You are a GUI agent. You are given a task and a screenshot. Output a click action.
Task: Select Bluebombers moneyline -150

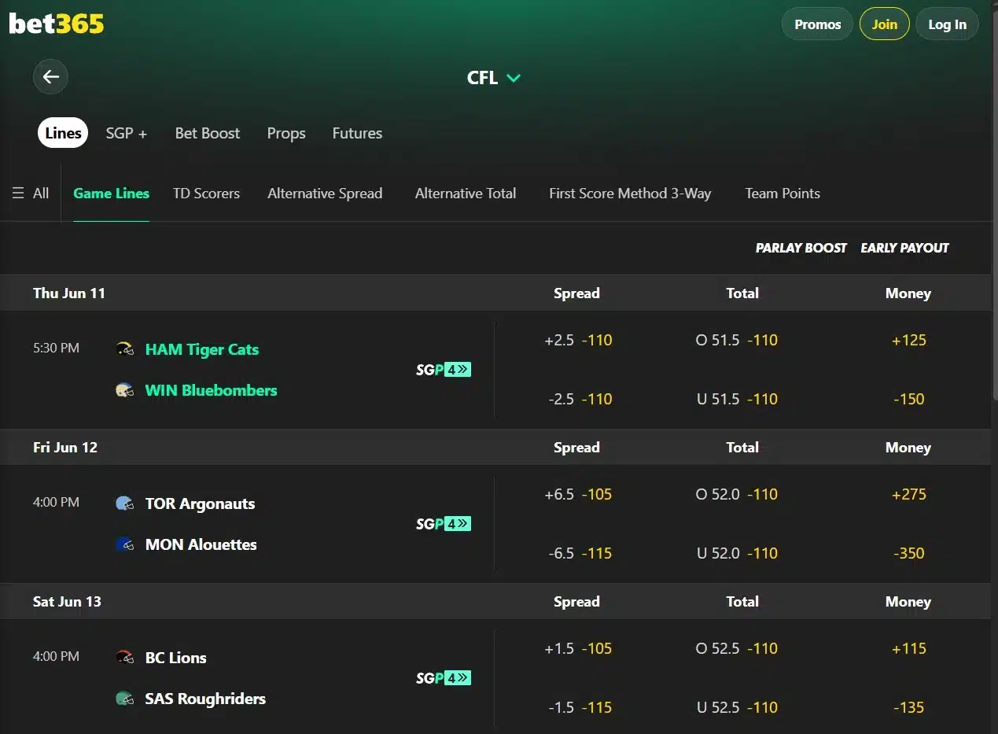click(x=909, y=399)
